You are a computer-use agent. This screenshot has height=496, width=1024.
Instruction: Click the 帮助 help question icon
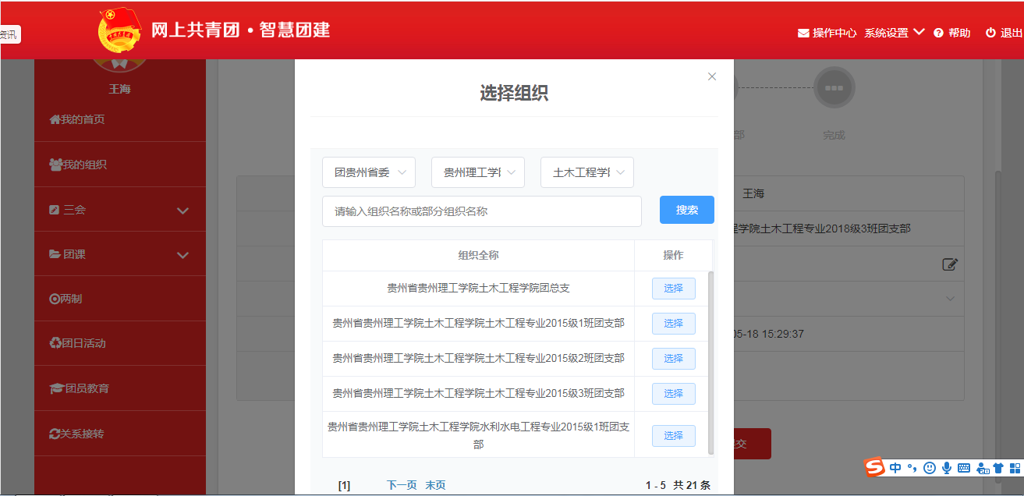tap(938, 33)
